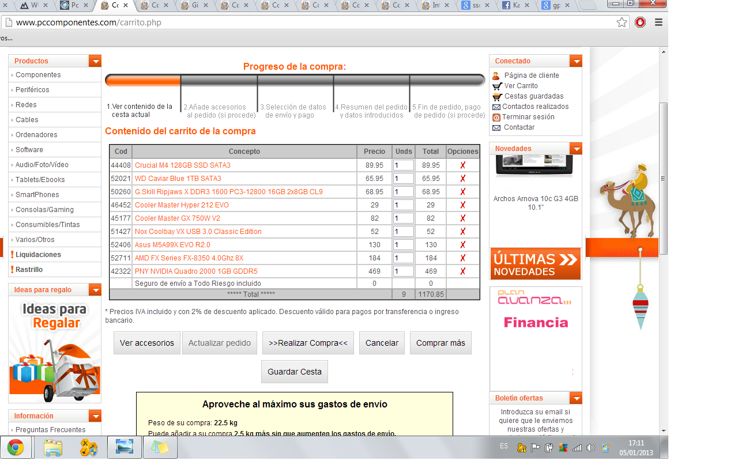Click the person icon beside Página de cliente
The image size is (738, 461).
pos(496,75)
